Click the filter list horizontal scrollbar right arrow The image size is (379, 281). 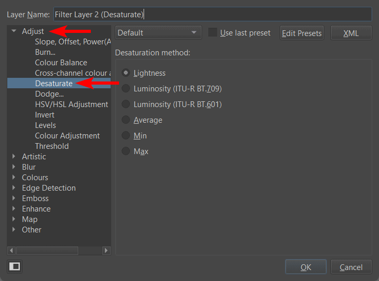coord(106,251)
